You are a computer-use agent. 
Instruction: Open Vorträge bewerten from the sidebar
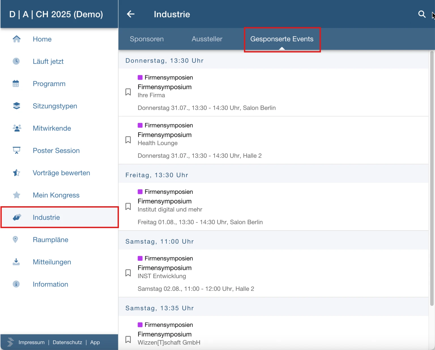[61, 173]
